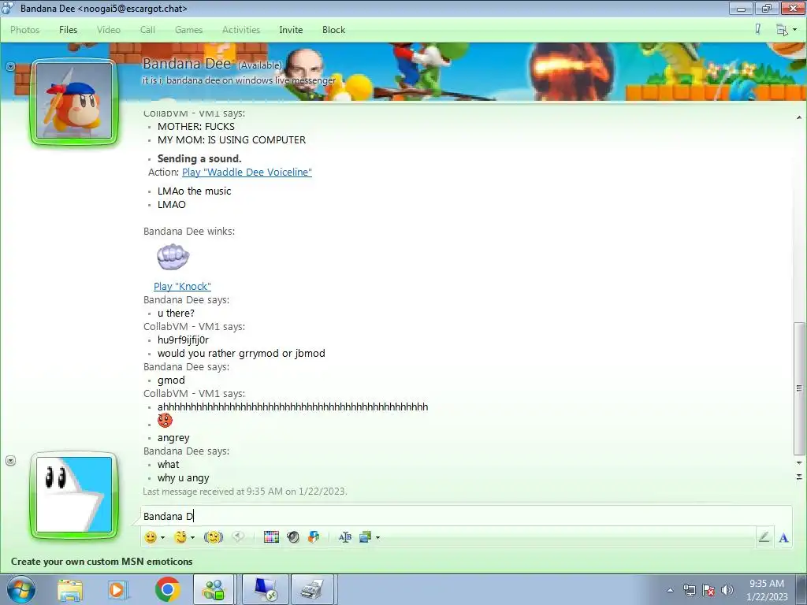807x605 pixels.
Task: Click the Windows Live Messenger taskbar button
Action: 214,589
